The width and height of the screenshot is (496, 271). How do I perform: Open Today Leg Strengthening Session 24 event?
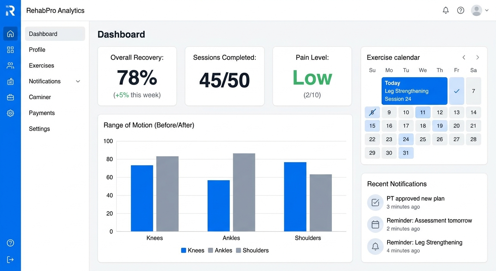(414, 91)
